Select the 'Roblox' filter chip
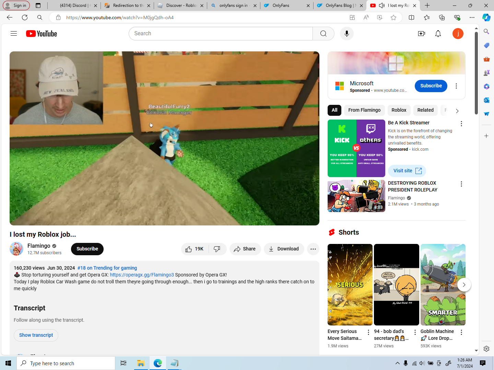Image resolution: width=494 pixels, height=370 pixels. coord(399,110)
